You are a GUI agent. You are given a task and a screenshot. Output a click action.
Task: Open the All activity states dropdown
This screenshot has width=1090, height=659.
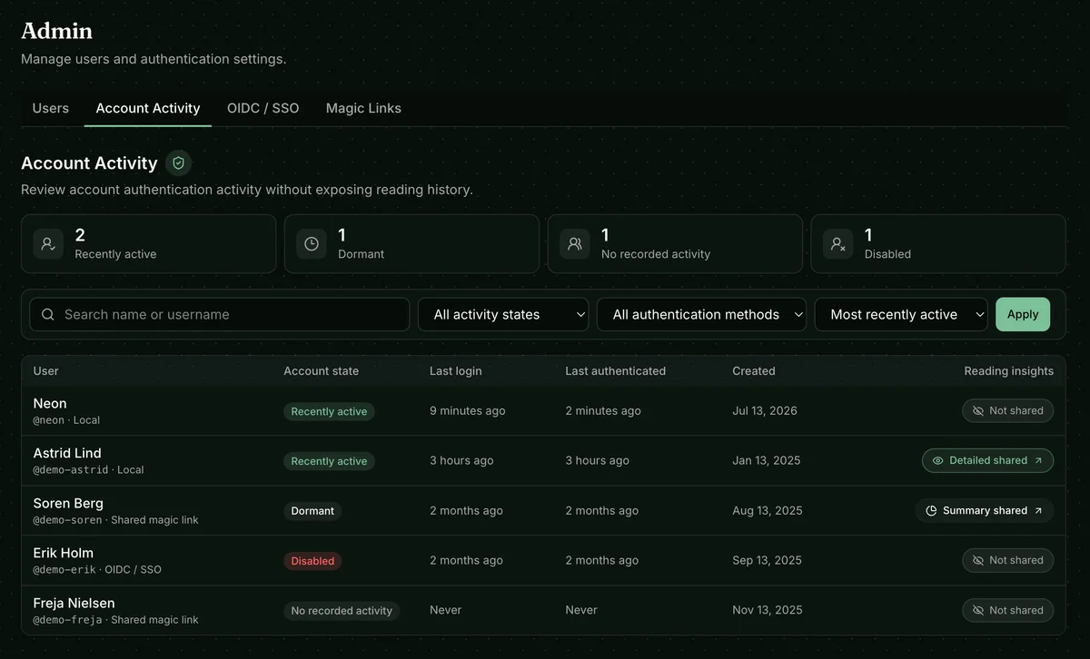click(x=503, y=314)
